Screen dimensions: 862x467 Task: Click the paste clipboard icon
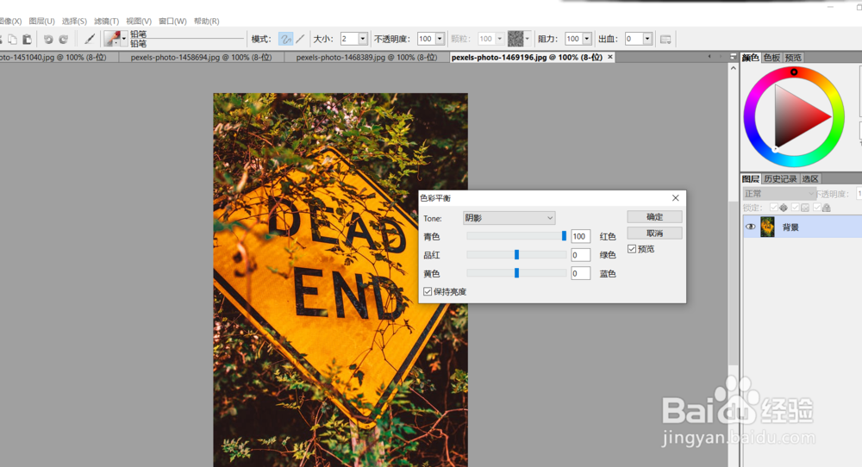tap(27, 39)
